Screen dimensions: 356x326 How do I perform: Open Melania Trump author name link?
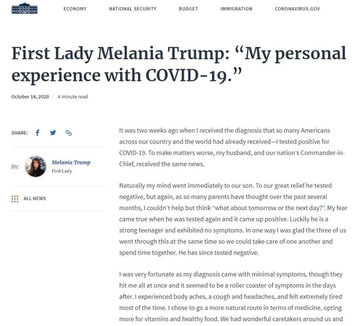point(71,162)
